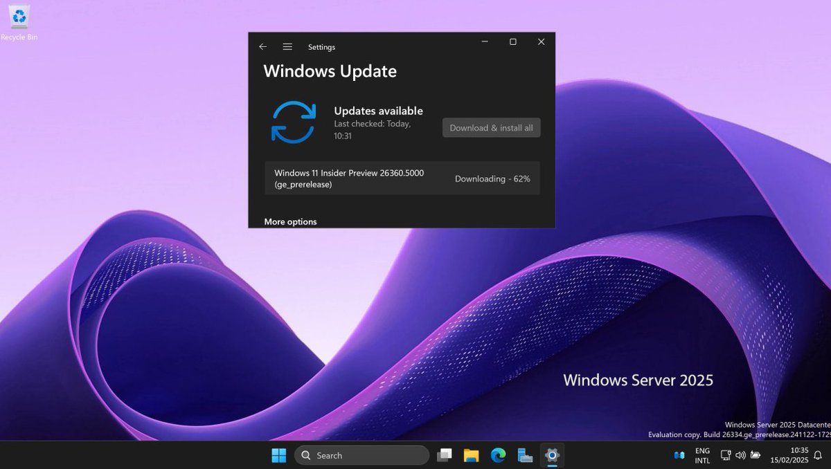Click the taskbar Search box

pos(361,455)
